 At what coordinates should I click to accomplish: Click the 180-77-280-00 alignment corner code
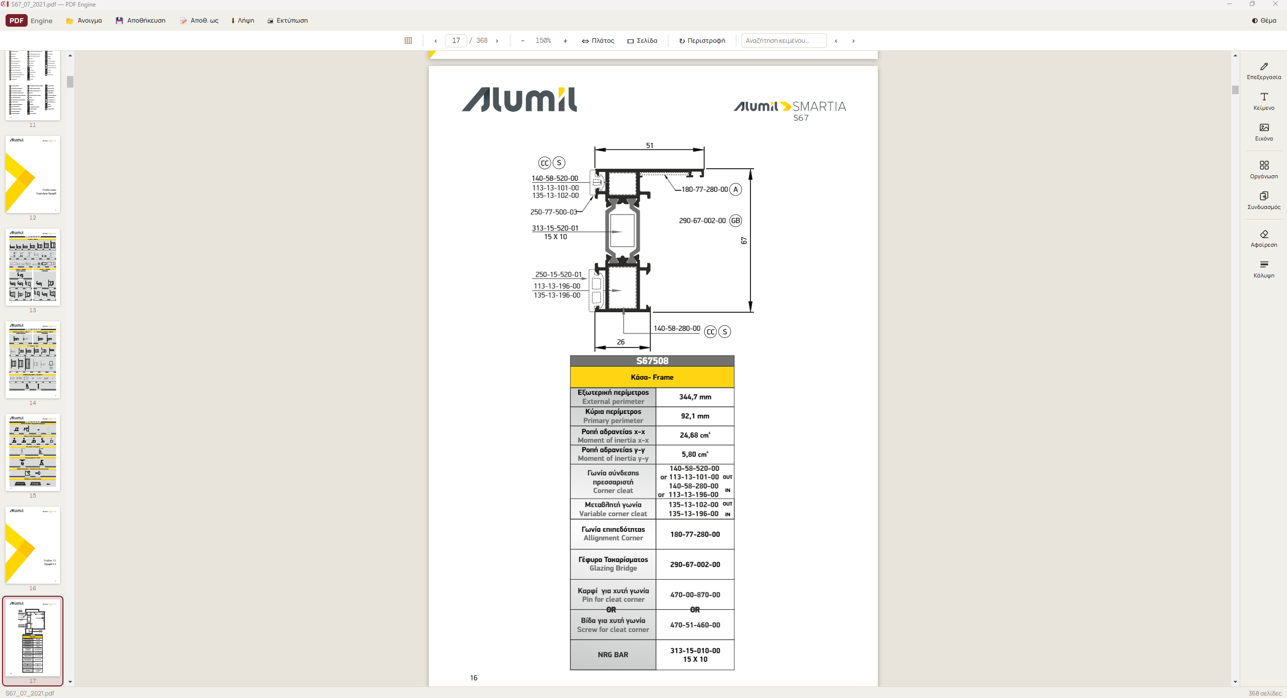coord(695,534)
